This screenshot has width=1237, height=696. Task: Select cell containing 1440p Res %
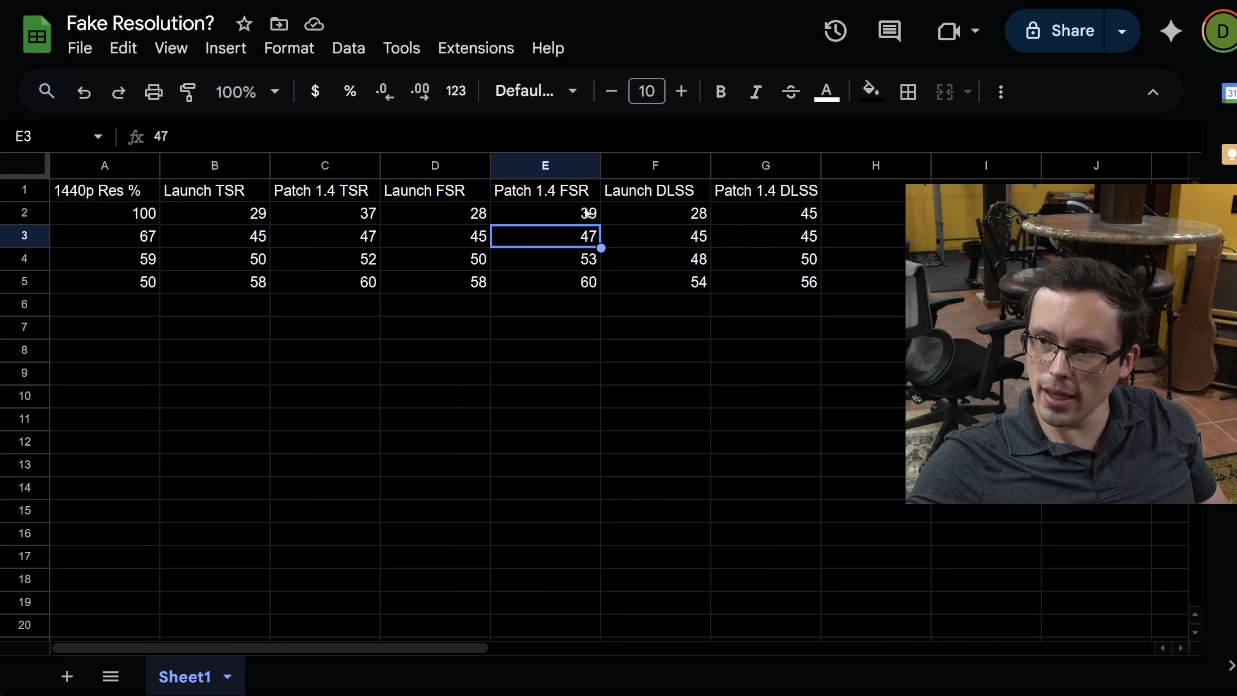[104, 190]
